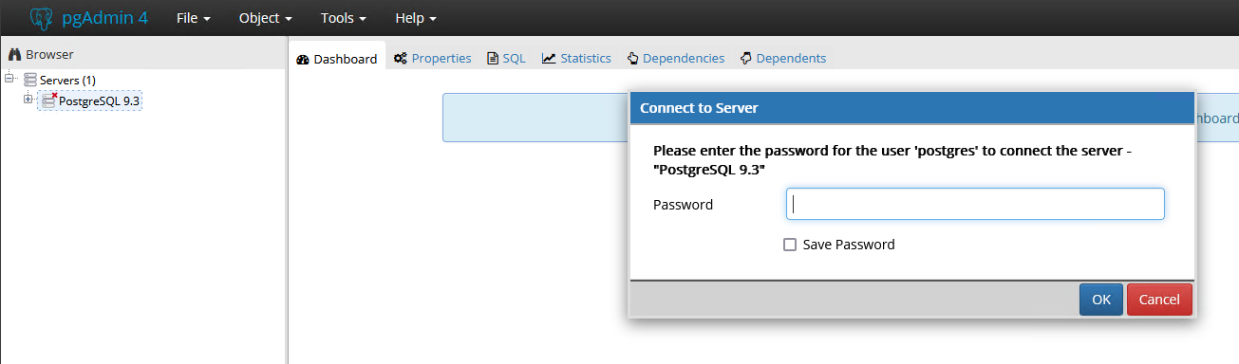This screenshot has height=364, width=1239.
Task: Open the Object dropdown menu
Action: pyautogui.click(x=266, y=18)
